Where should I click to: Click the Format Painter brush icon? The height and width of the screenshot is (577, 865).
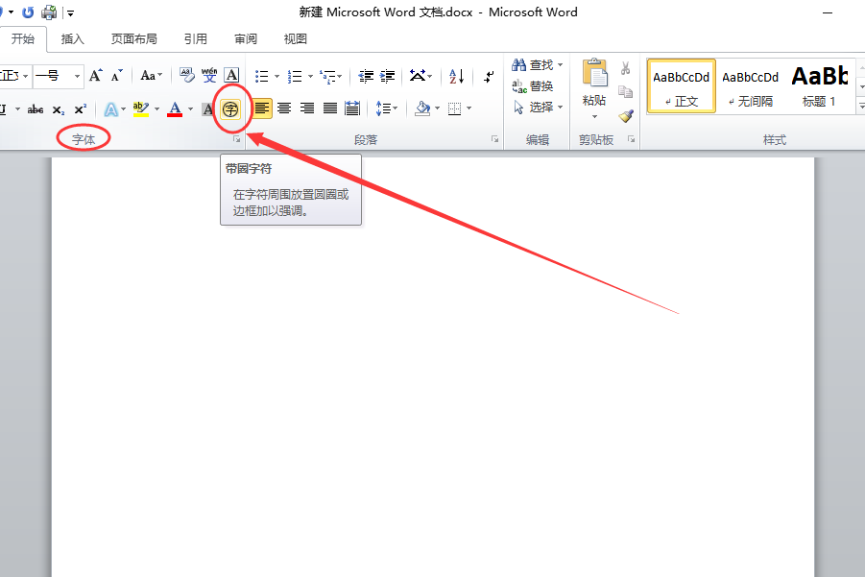(626, 115)
